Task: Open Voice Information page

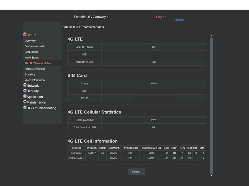Action: point(35,80)
